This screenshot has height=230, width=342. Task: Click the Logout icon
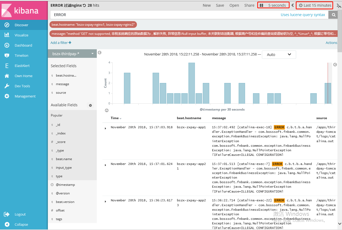point(7,214)
